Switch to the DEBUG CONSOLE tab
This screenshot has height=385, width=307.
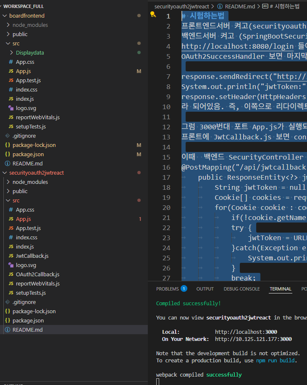point(241,289)
